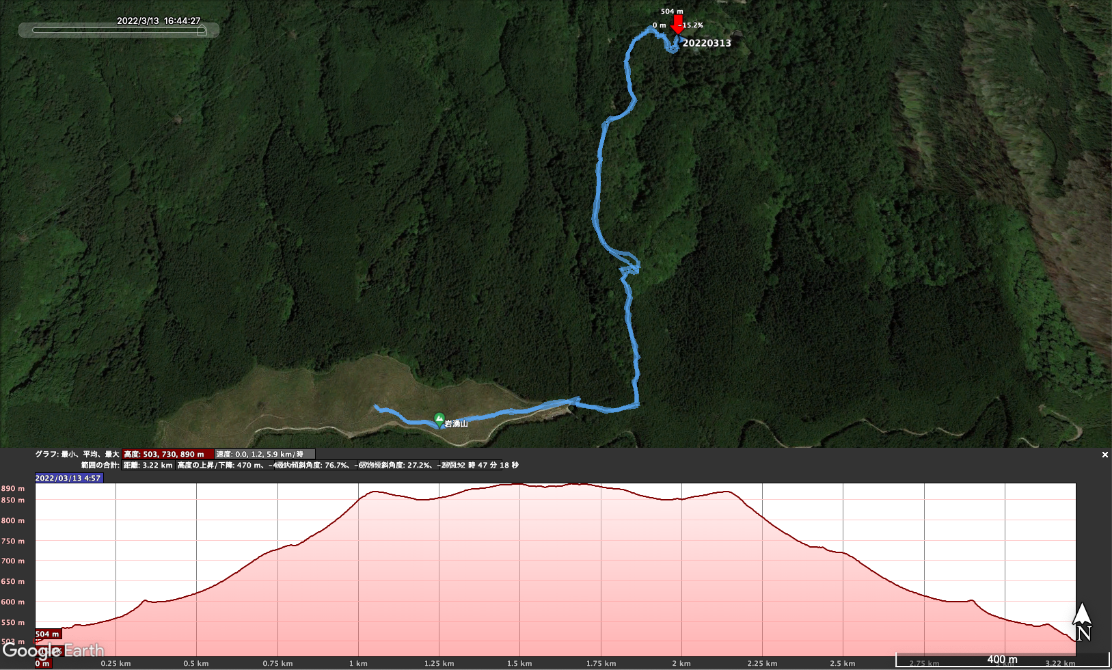Viewport: 1112px width, 670px height.
Task: Click the 0 m distance tag below profile
Action: pyautogui.click(x=42, y=663)
